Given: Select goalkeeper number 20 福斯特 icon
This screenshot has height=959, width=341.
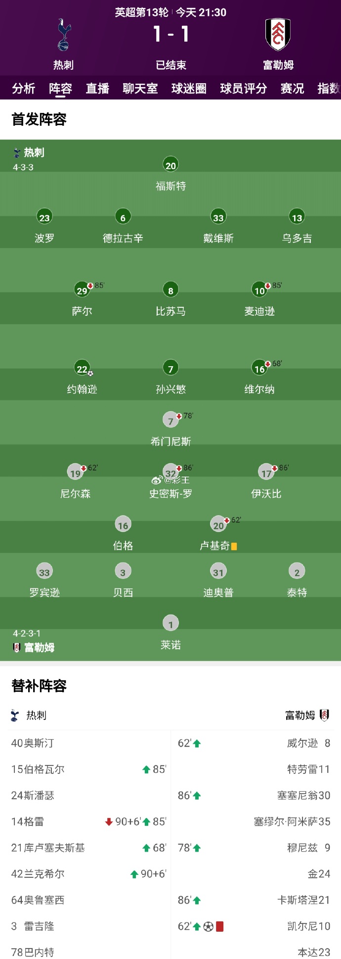Looking at the screenshot, I should point(170,165).
